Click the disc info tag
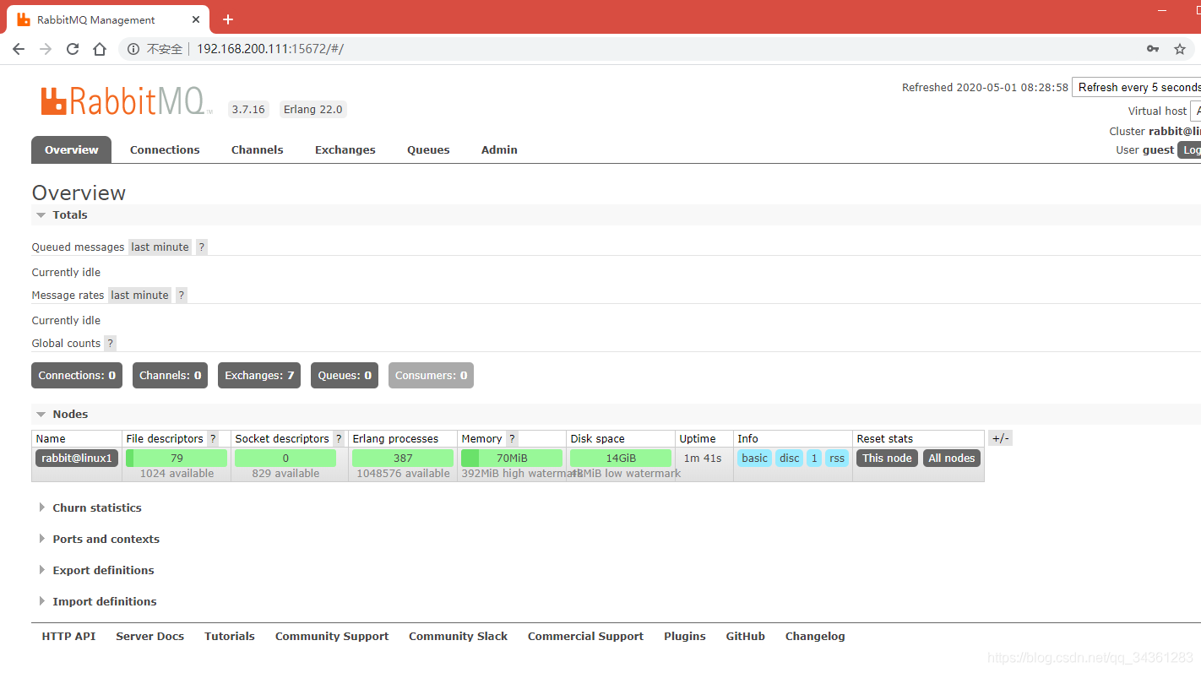 click(x=790, y=459)
